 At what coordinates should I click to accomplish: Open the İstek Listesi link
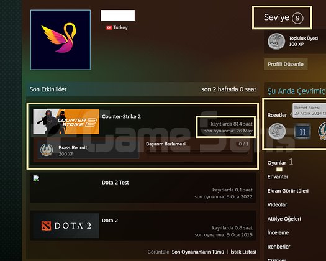[x=243, y=252]
